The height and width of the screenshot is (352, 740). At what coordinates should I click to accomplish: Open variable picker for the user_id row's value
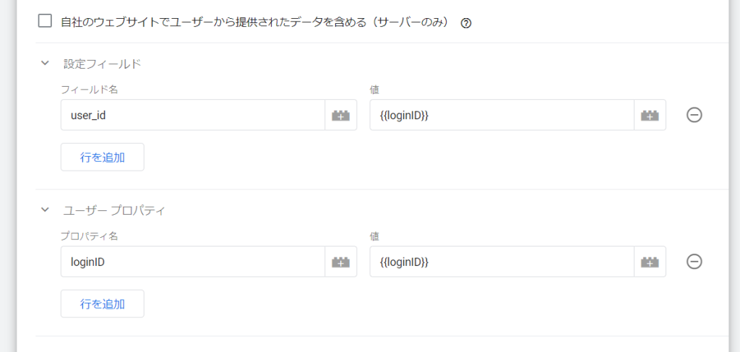tap(650, 115)
